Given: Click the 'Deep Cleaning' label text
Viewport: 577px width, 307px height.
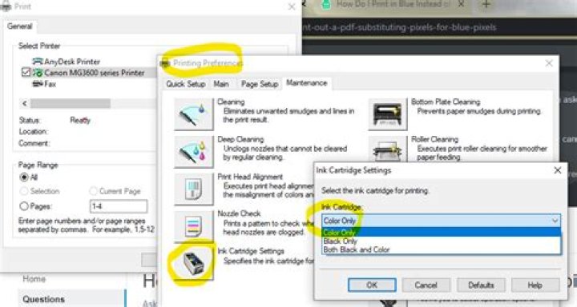Looking at the screenshot, I should coord(240,140).
